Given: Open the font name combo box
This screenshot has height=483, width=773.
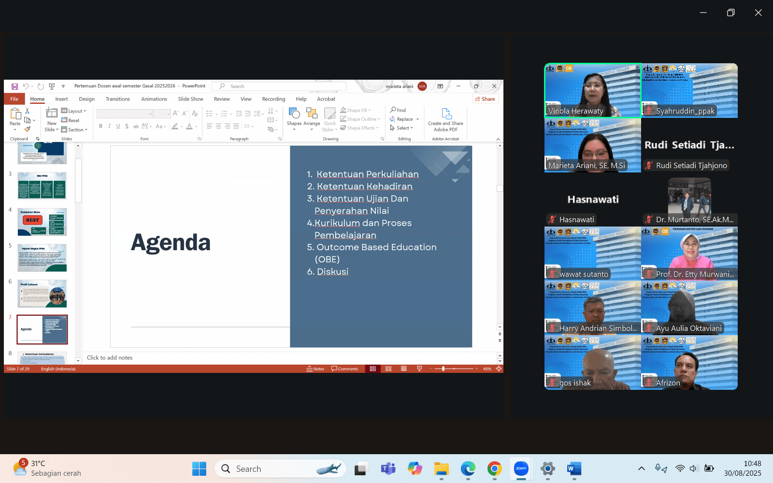Looking at the screenshot, I should (125, 114).
